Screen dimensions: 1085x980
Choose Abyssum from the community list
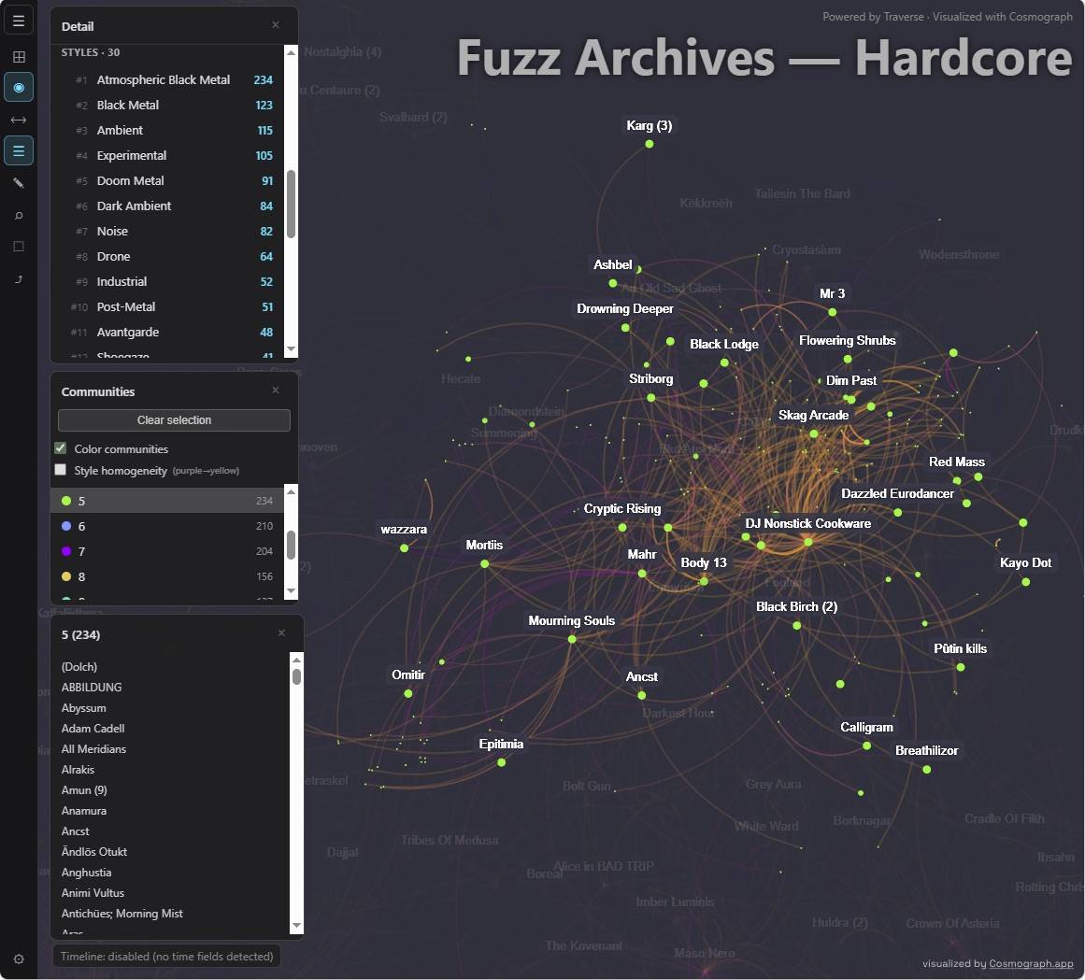[x=83, y=708]
